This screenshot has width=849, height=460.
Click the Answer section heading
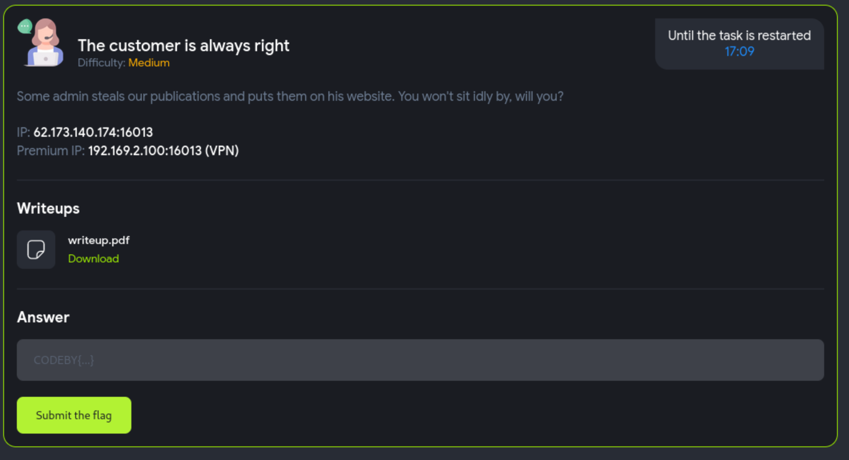[x=43, y=317]
